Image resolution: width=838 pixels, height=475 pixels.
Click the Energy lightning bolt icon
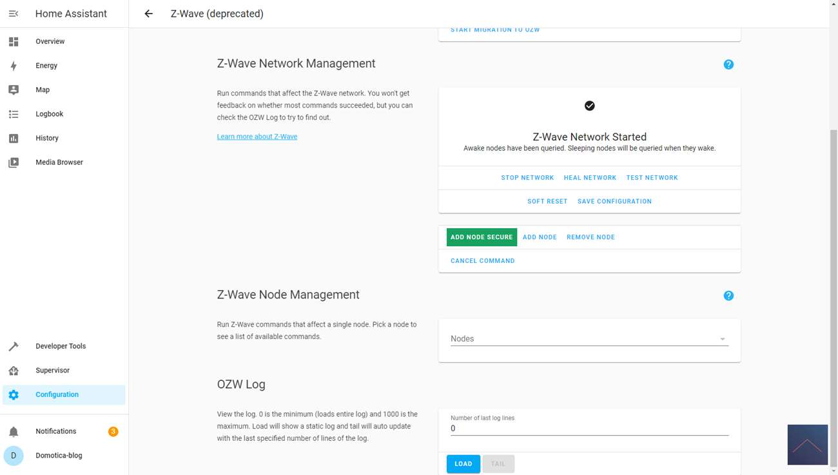pyautogui.click(x=14, y=66)
